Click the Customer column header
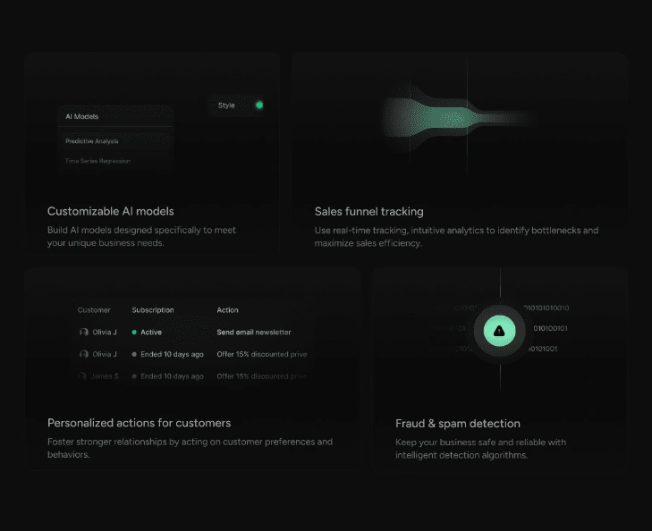 [x=94, y=310]
